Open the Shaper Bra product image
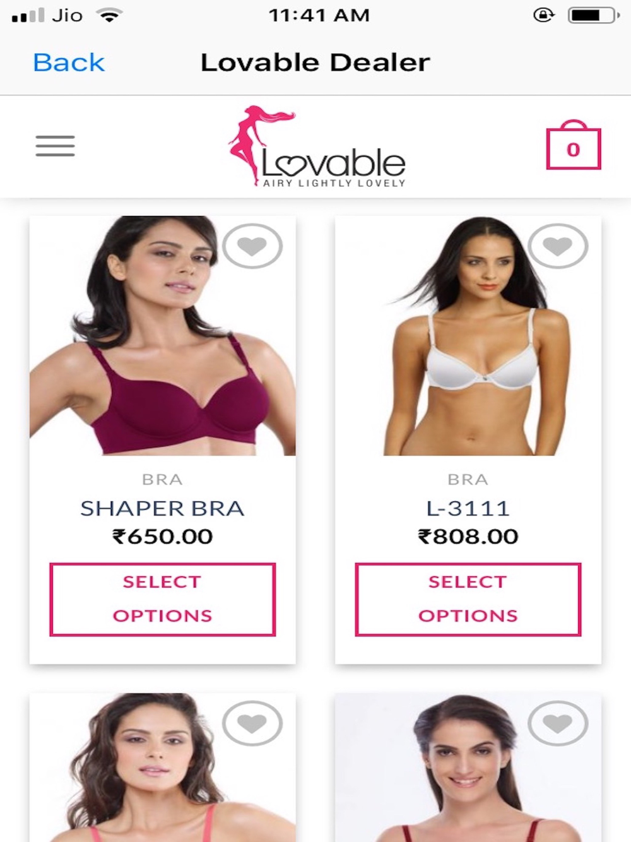This screenshot has height=842, width=631. point(163,336)
